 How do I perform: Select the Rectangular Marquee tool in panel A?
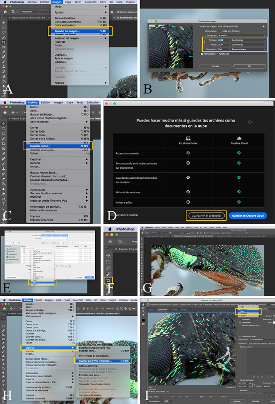coord(4,27)
